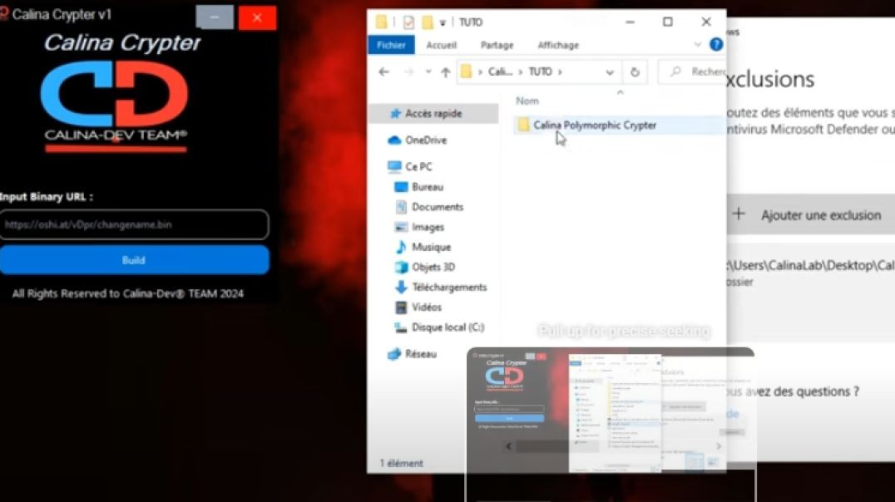The image size is (895, 502).
Task: Focus the Input Binary URL field
Action: [134, 224]
